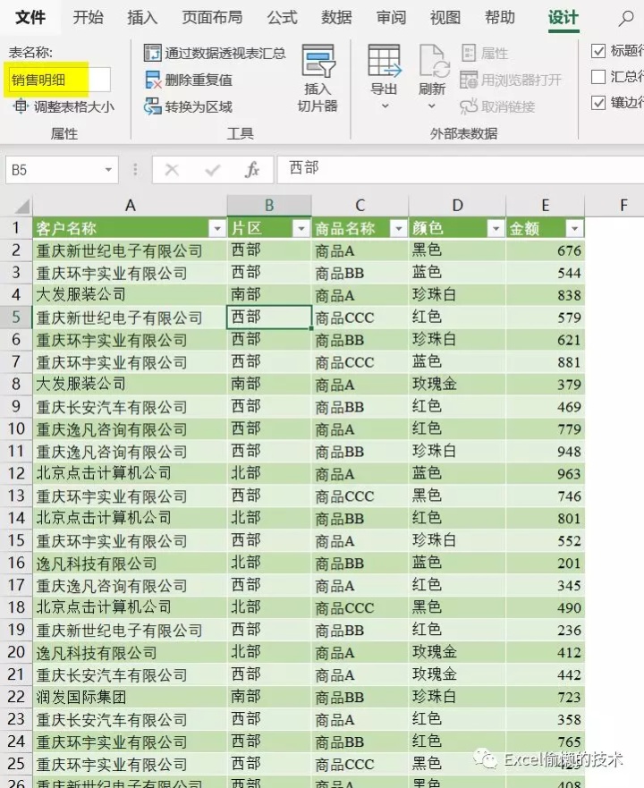Click amount cell 963
This screenshot has width=644, height=788.
546,473
